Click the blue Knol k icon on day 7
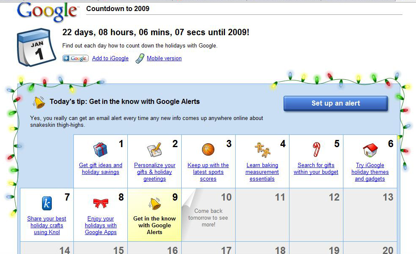 coord(47,204)
